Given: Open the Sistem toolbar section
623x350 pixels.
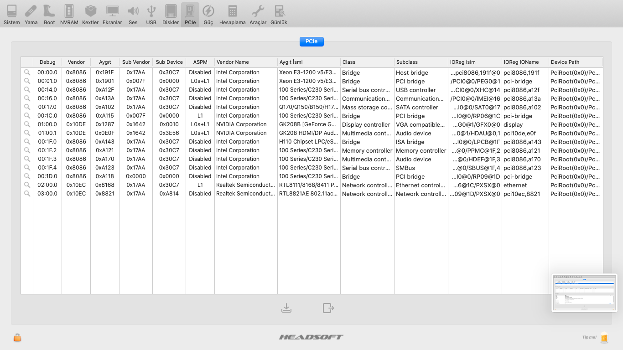Looking at the screenshot, I should (x=12, y=14).
